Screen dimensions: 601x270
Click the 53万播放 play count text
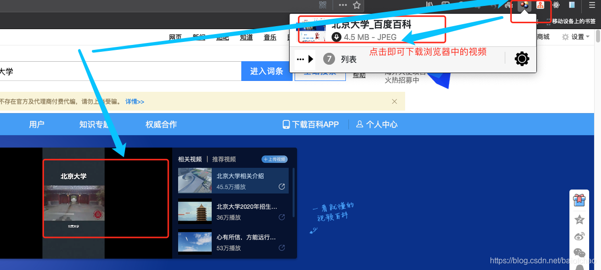(228, 248)
